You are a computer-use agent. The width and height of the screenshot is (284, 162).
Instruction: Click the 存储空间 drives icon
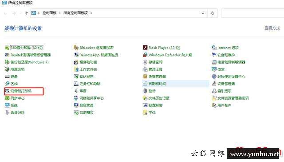point(145,62)
